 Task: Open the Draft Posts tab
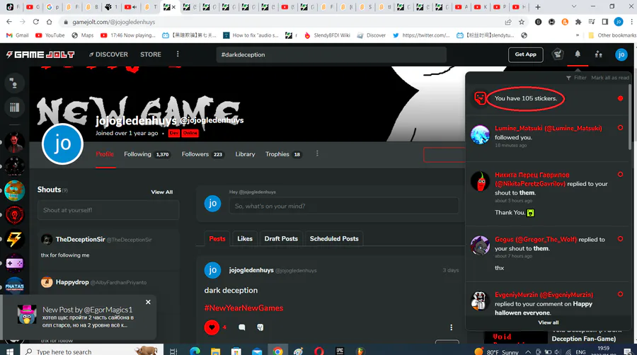(281, 238)
